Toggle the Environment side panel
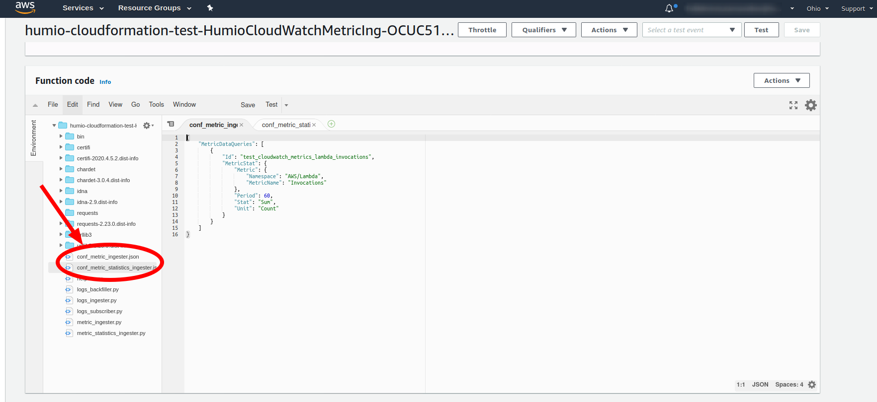 (34, 138)
